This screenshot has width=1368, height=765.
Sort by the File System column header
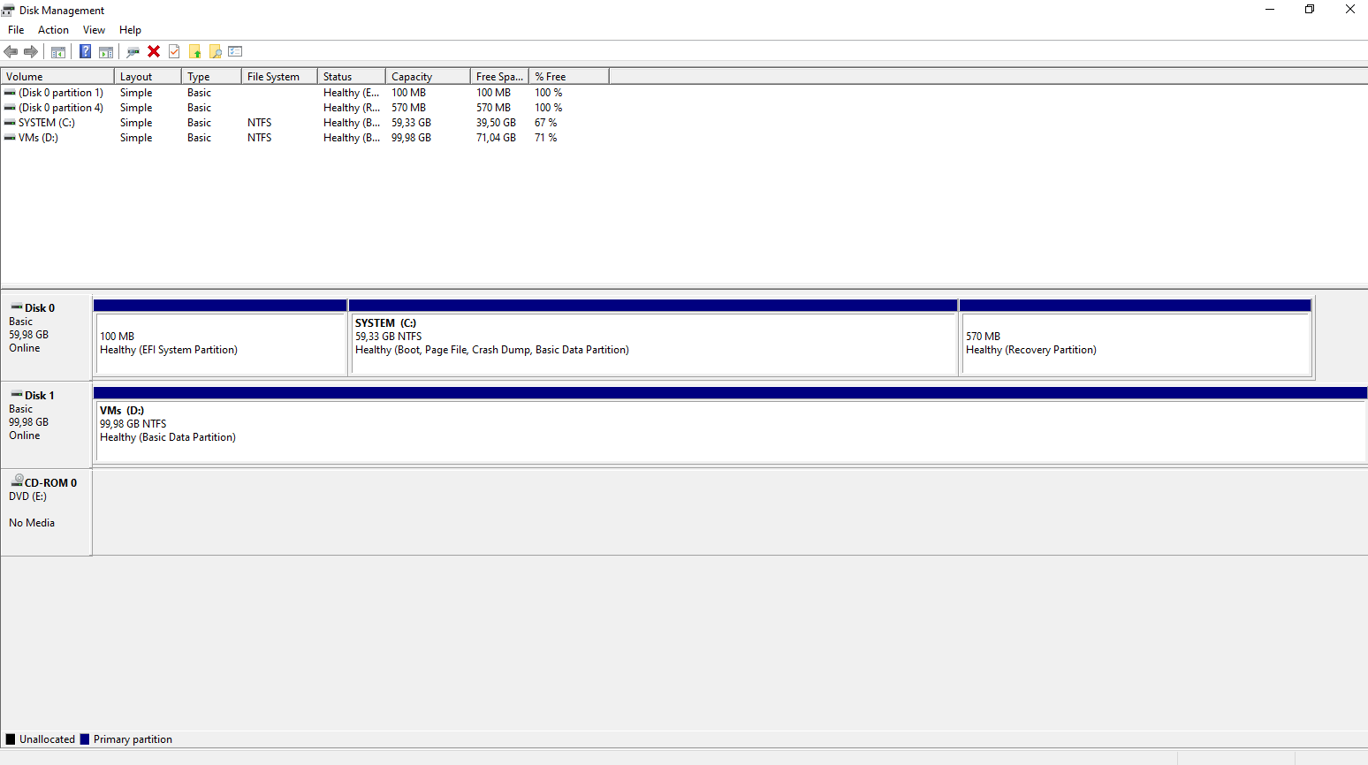[279, 77]
